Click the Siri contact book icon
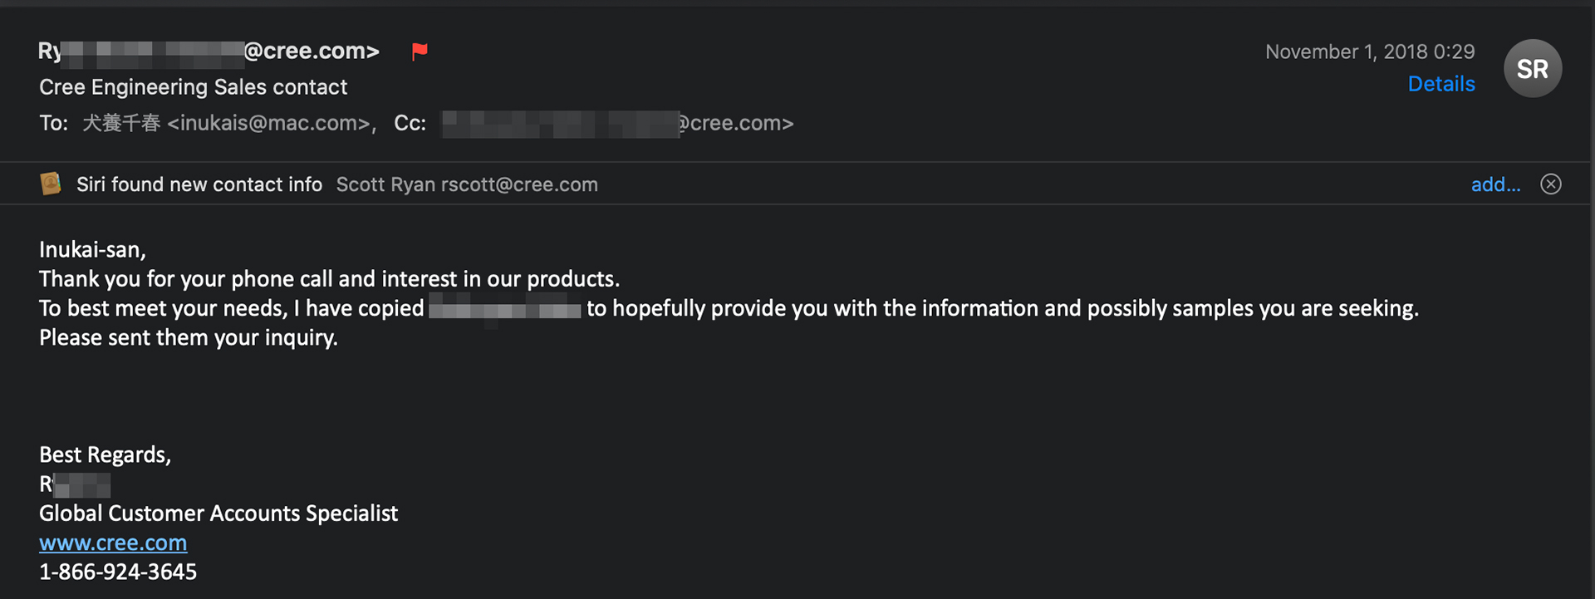The image size is (1595, 599). pos(51,184)
